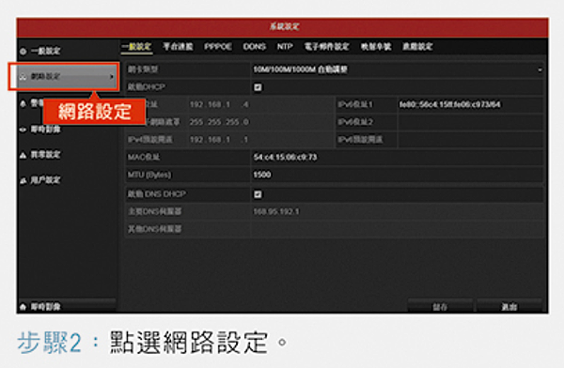Open General settings via the gear icon in sidebar
Viewport: 564px width, 368px height.
(x=23, y=52)
